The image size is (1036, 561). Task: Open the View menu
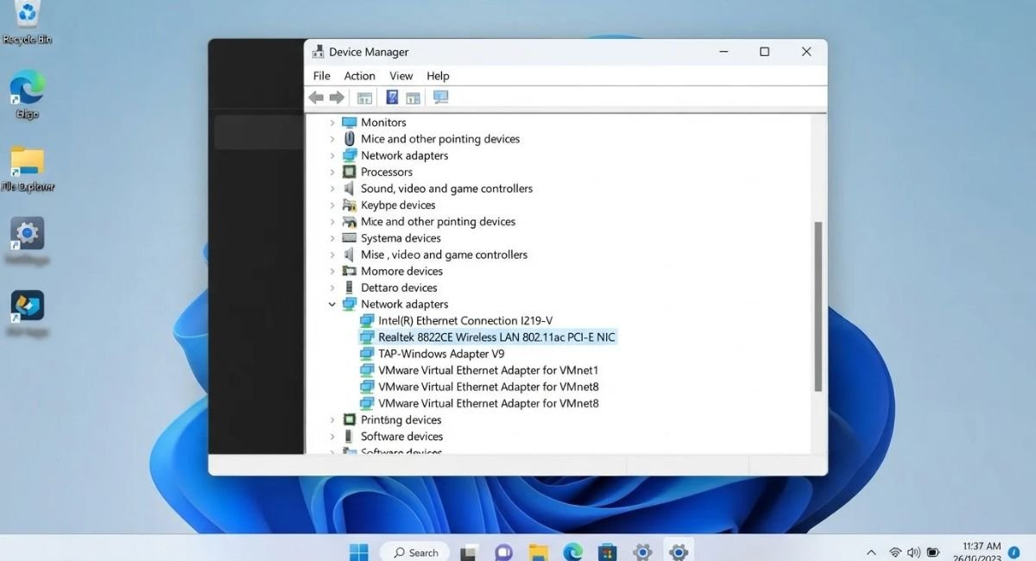pyautogui.click(x=401, y=76)
